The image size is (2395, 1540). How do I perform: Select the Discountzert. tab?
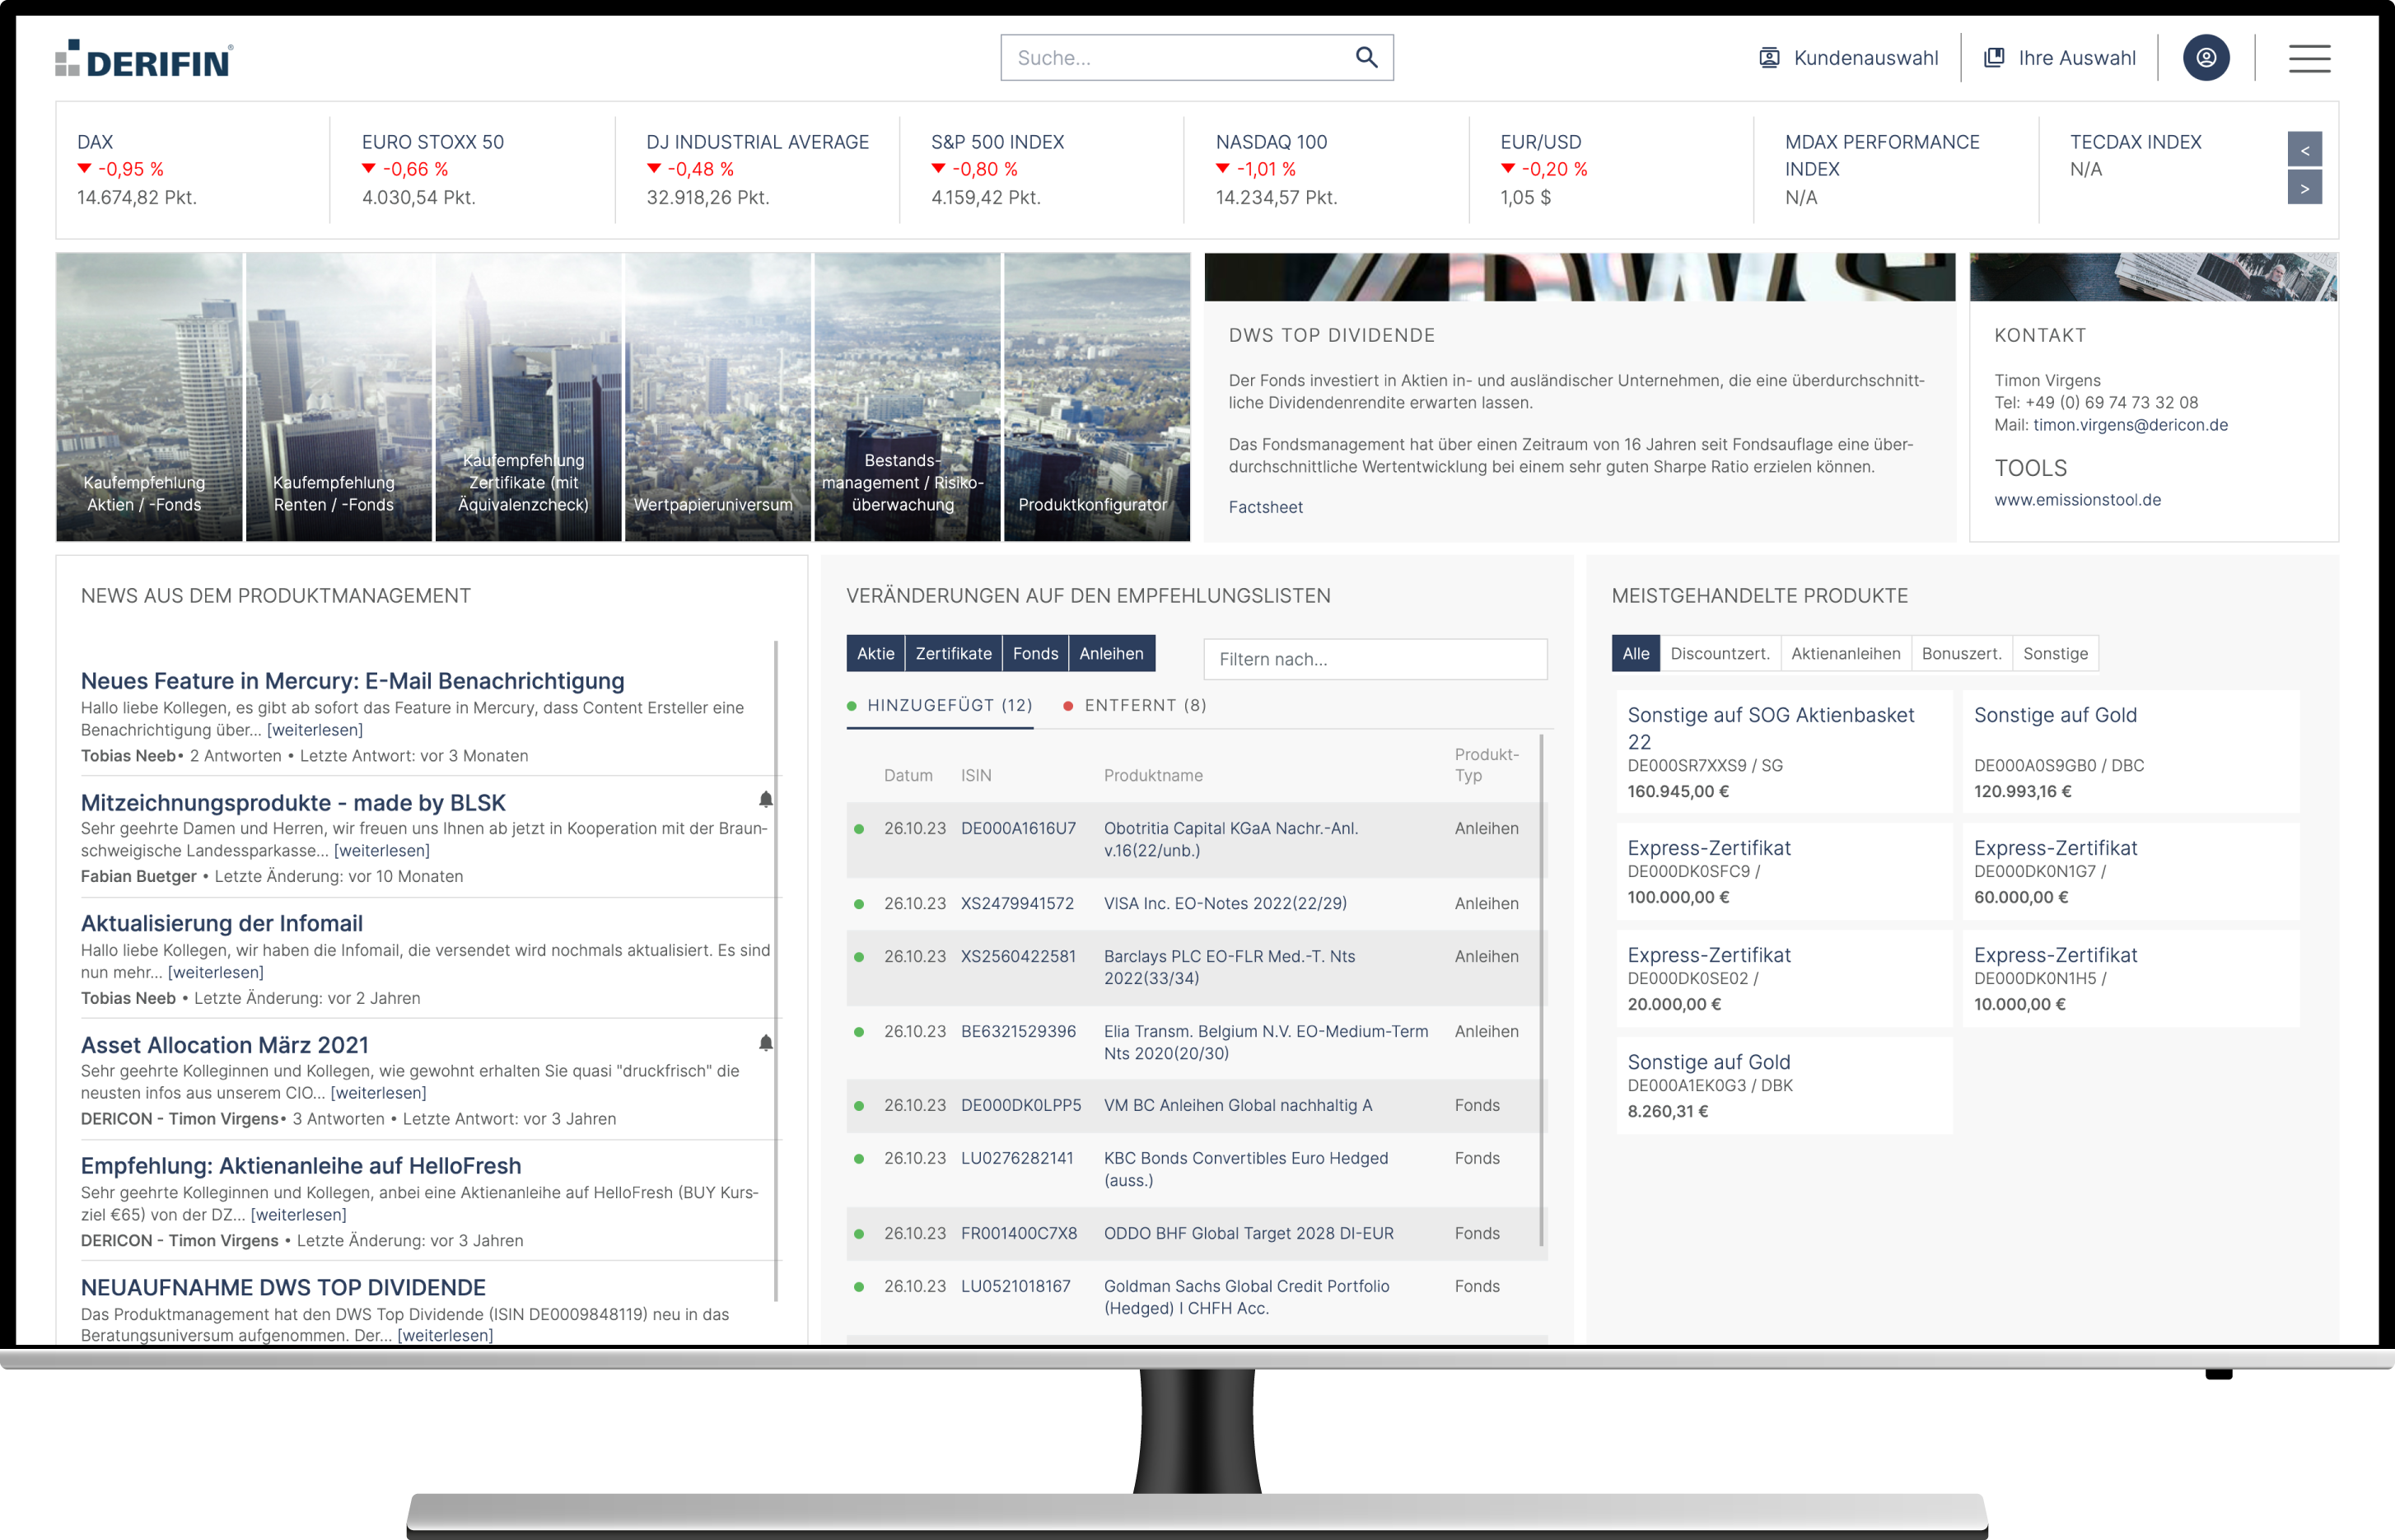pyautogui.click(x=1719, y=653)
